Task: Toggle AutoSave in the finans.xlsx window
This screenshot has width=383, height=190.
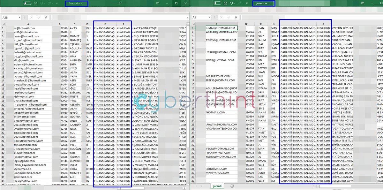Action: coord(27,3)
